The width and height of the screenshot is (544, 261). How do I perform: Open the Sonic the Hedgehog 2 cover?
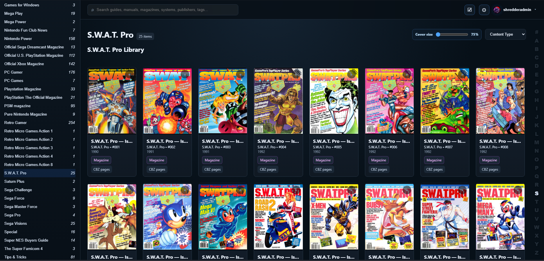click(167, 217)
